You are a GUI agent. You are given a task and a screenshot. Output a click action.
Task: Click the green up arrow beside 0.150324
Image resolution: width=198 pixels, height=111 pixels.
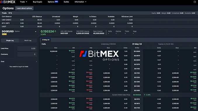pos(55,31)
